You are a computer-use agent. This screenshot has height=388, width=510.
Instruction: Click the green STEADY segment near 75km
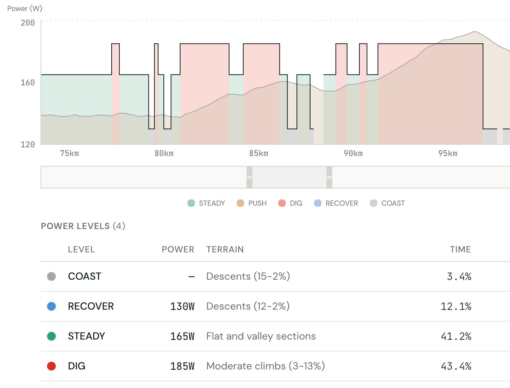pyautogui.click(x=76, y=109)
